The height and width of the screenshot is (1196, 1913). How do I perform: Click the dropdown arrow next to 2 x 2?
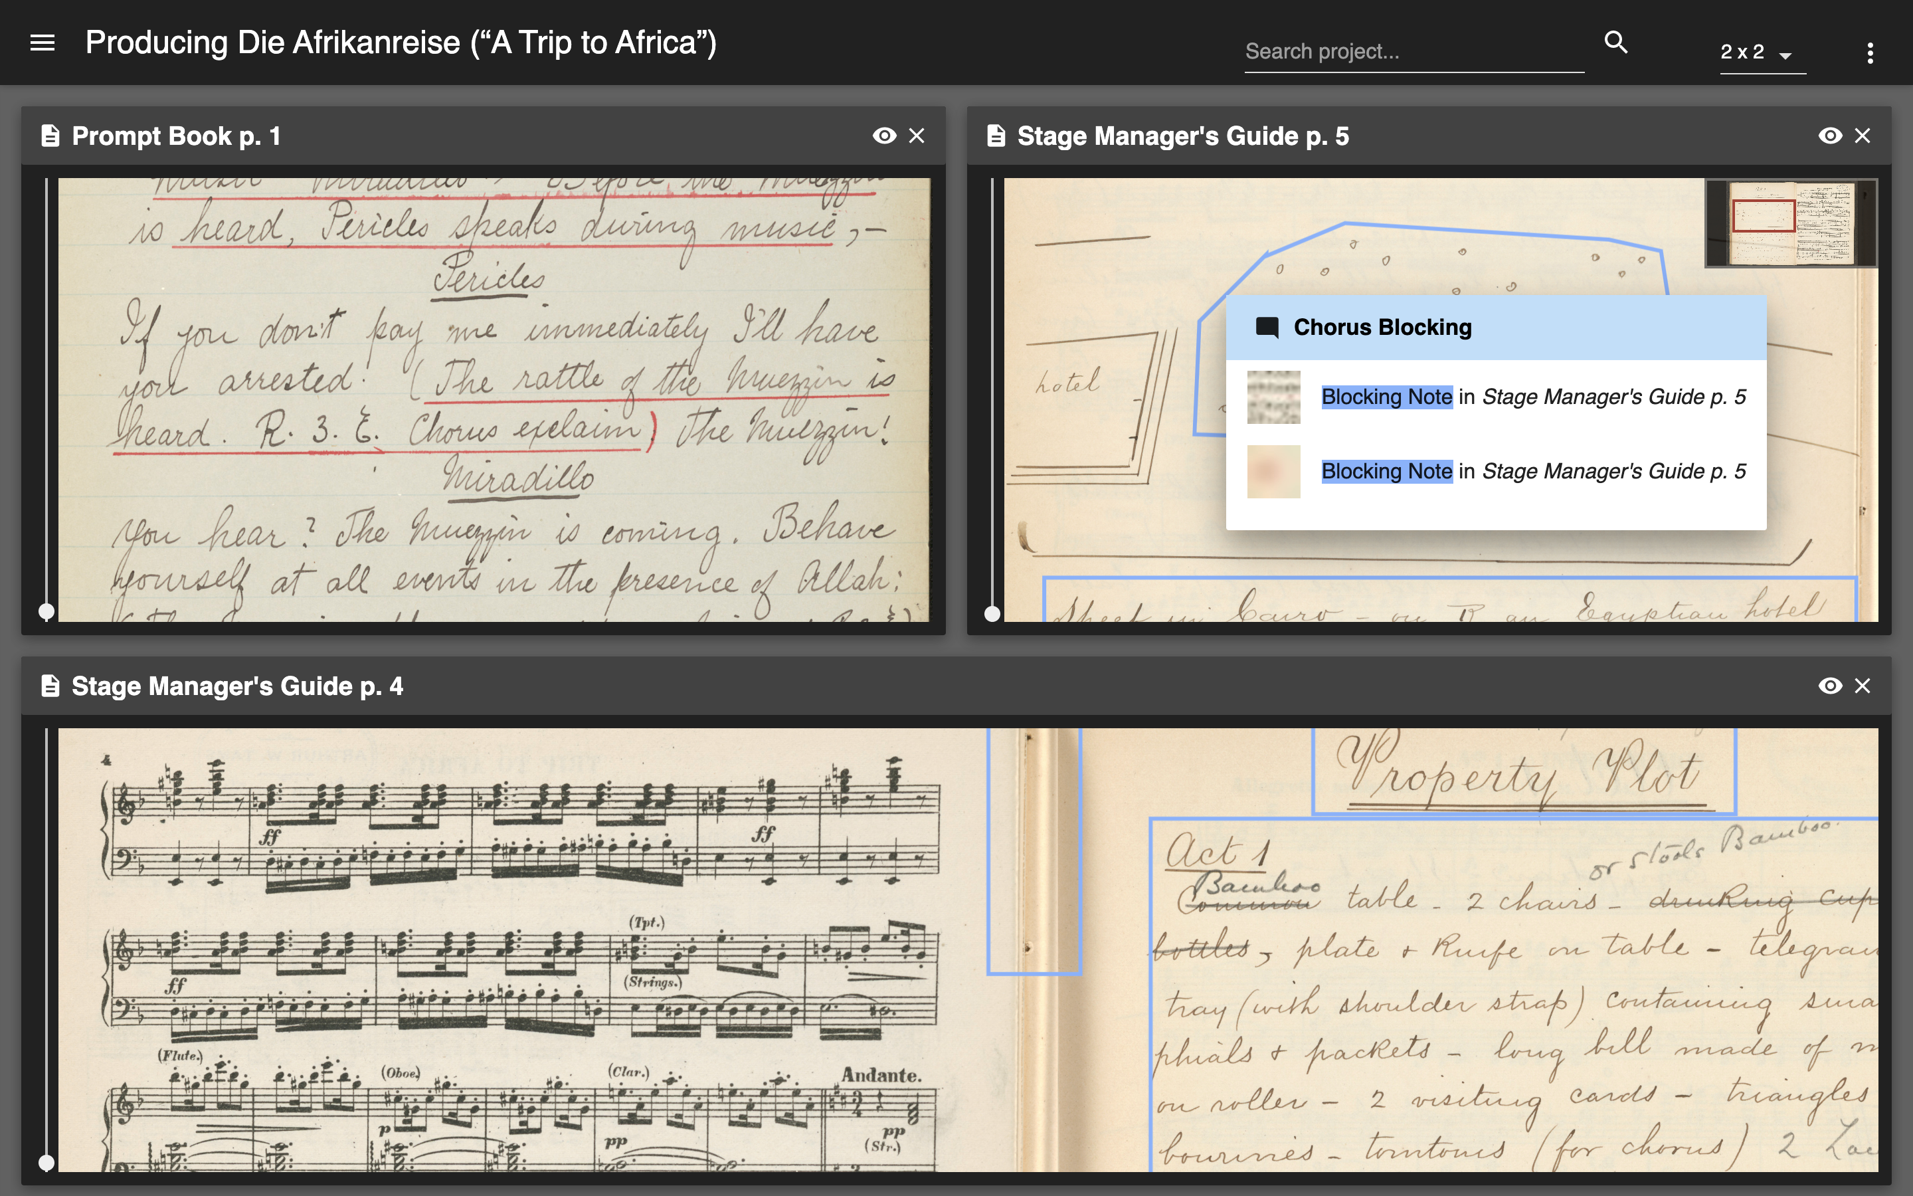[x=1785, y=55]
